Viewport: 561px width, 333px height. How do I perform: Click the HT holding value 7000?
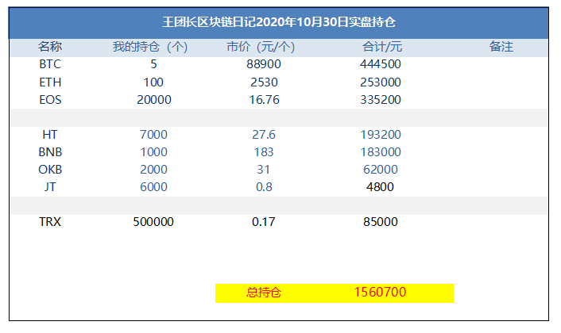153,135
